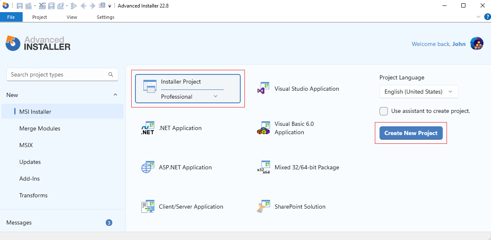Click the user avatar next to John
This screenshot has width=491, height=240.
tap(477, 44)
